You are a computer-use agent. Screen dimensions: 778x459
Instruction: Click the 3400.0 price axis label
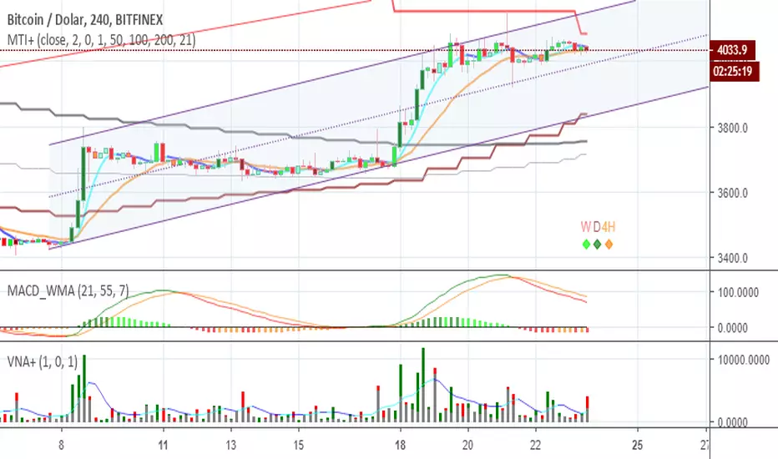point(732,258)
